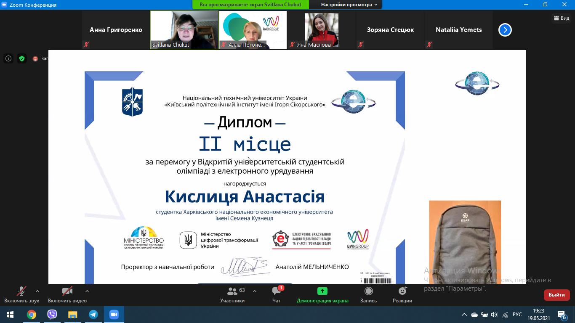Click Міністерство цифрової трансформації logo
The width and height of the screenshot is (575, 323).
pyautogui.click(x=219, y=240)
